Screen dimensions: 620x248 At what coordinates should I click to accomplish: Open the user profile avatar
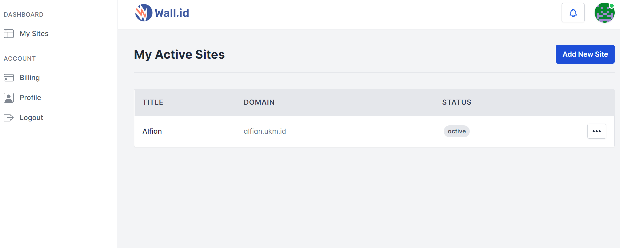coord(604,13)
